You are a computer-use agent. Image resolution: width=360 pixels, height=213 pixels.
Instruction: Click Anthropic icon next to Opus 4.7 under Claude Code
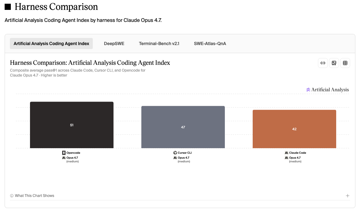[286, 158]
